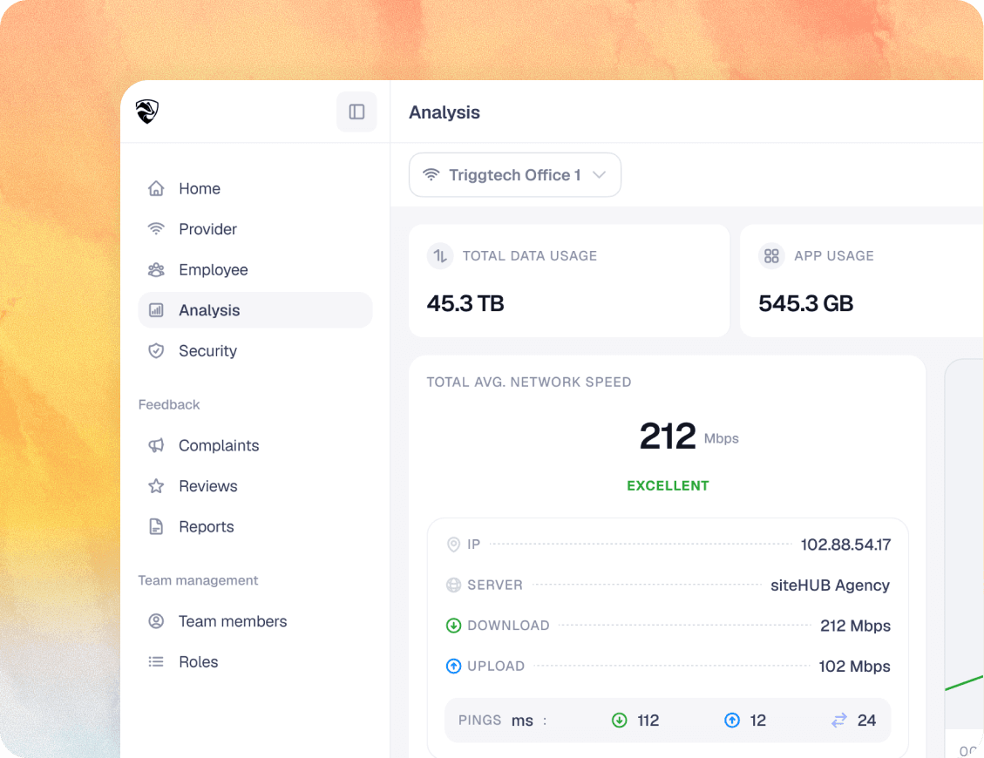Click the 102 Mbps upload value
This screenshot has height=758, width=984.
point(854,667)
